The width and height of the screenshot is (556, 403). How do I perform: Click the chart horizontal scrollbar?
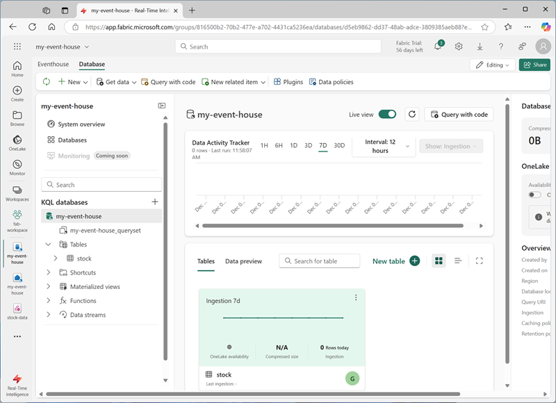pyautogui.click(x=333, y=226)
